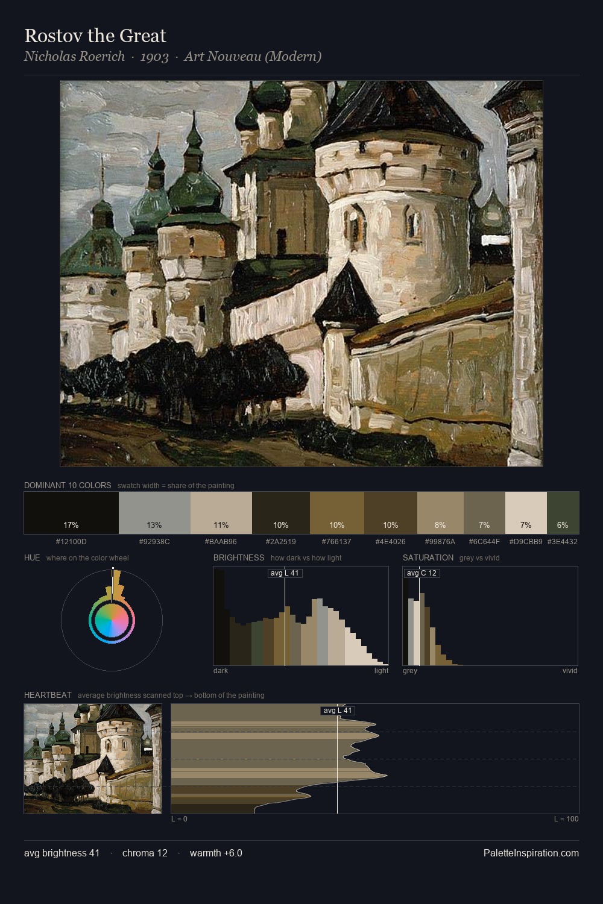Click the 'avg L 41' brightness histogram label
603x904 pixels.
(x=285, y=573)
